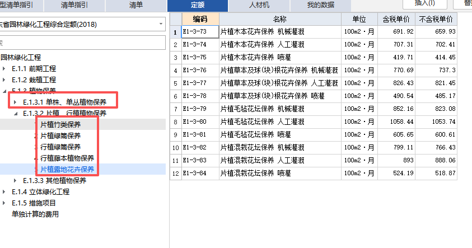Screen dimensions: 472x248
Task: Select the 片植露地花卉保养 tree item
Action: 67,169
